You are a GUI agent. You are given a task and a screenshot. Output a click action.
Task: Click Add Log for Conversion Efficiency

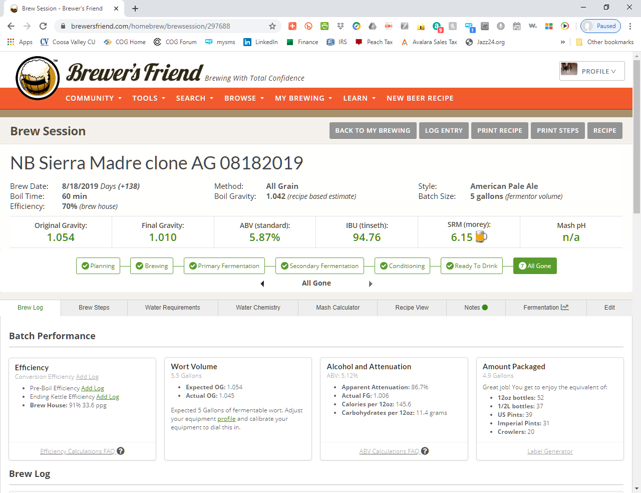click(87, 377)
